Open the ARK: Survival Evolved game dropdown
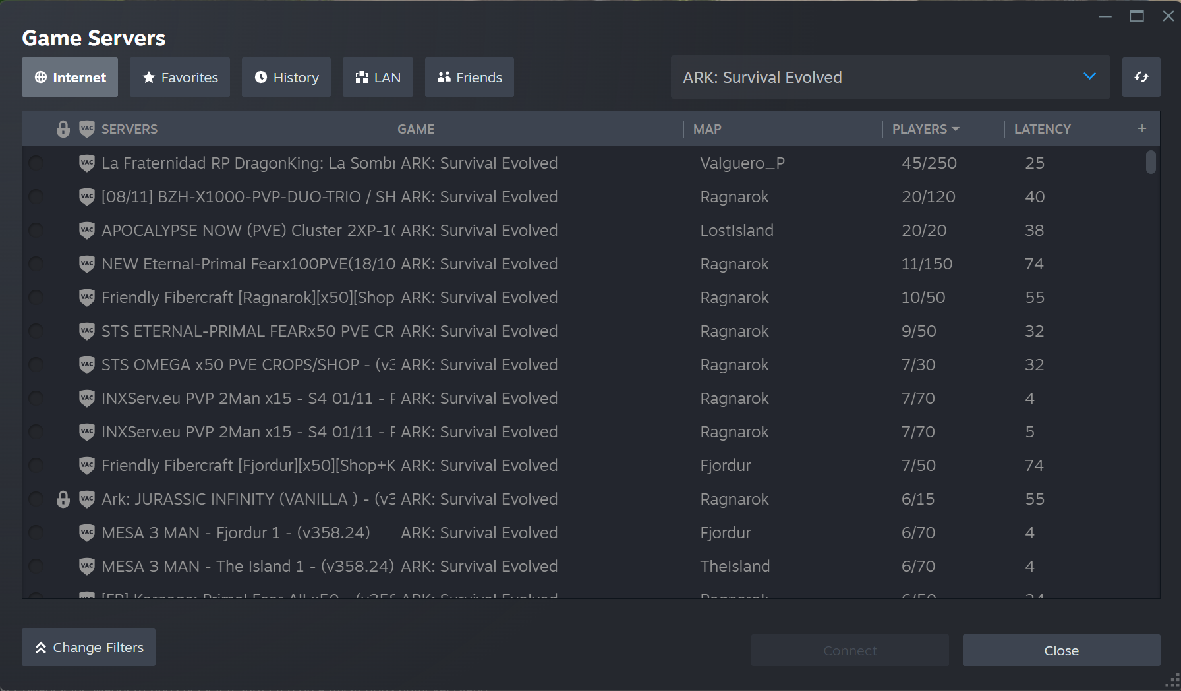Image resolution: width=1181 pixels, height=691 pixels. [890, 77]
